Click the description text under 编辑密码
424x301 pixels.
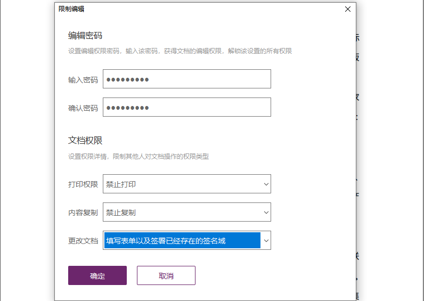[180, 51]
